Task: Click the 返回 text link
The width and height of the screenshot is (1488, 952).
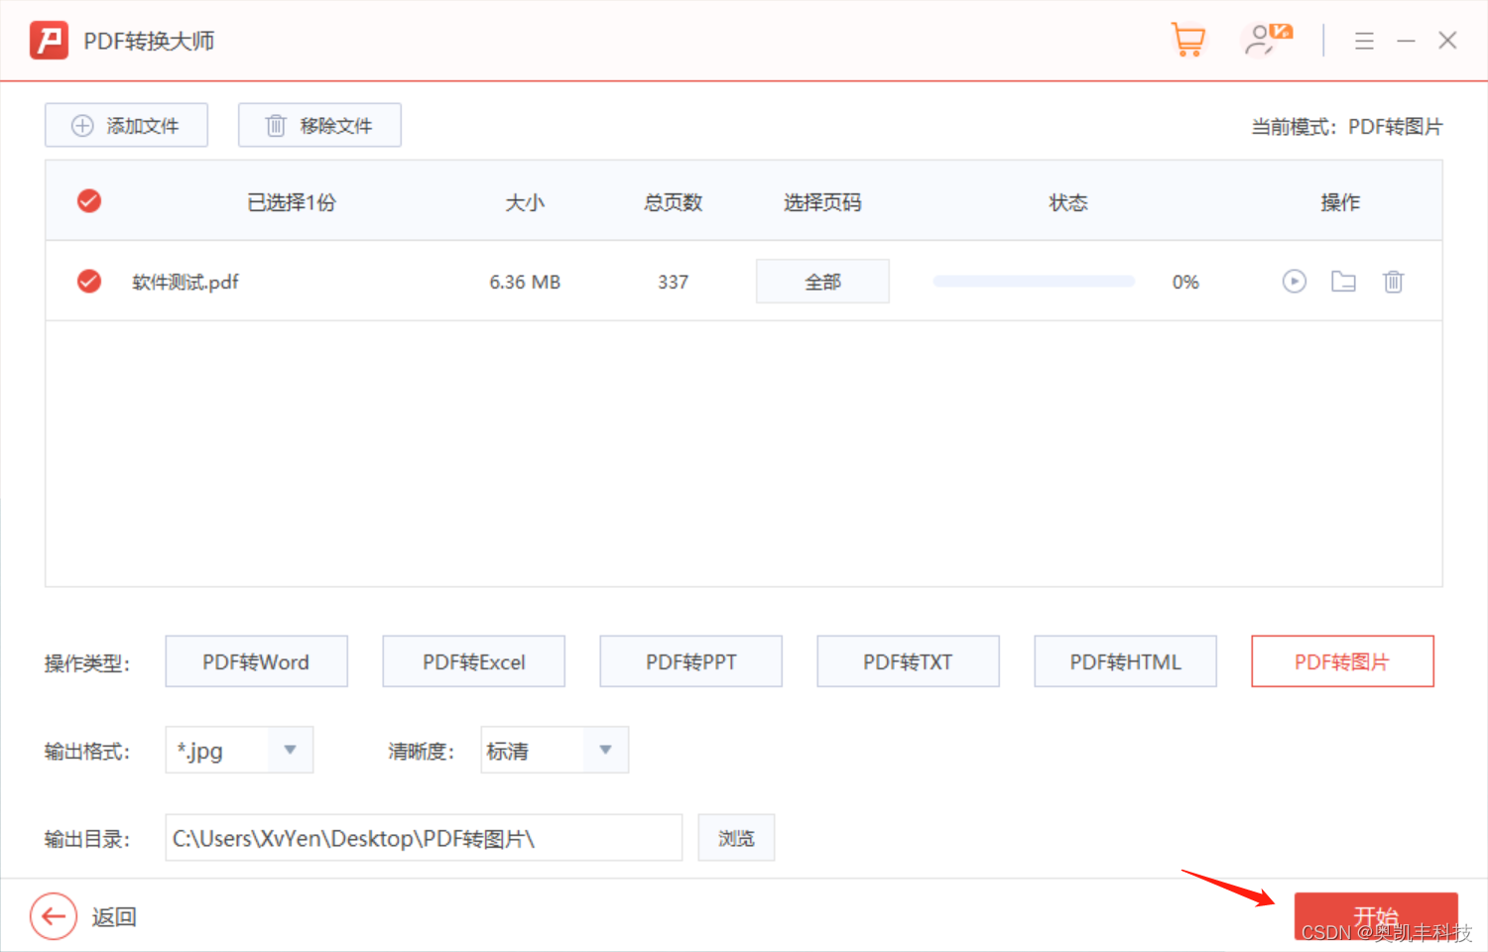Action: coord(114,917)
